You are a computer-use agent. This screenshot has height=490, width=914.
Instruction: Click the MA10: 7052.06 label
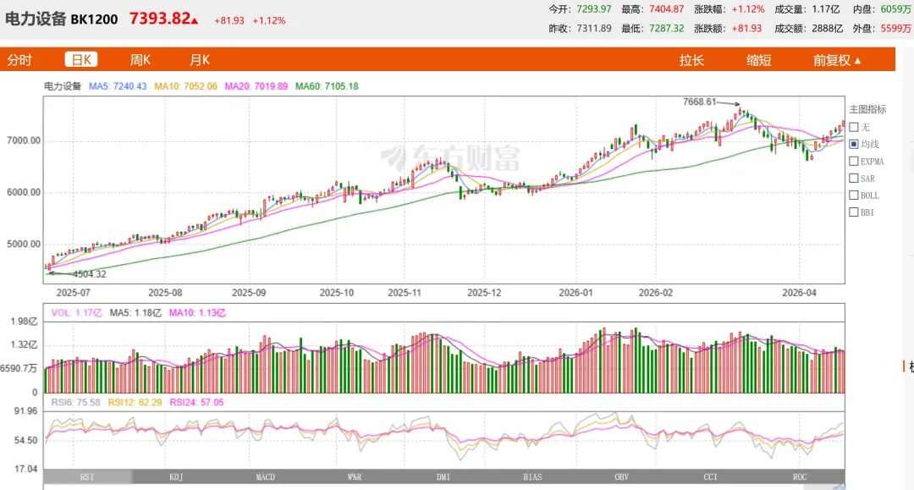click(185, 86)
